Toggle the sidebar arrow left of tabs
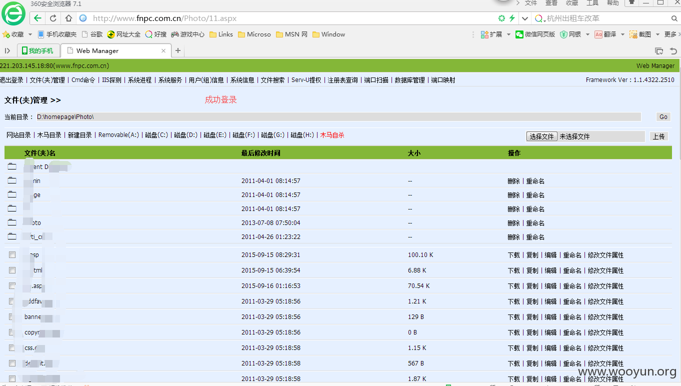This screenshot has width=681, height=386. tap(7, 50)
